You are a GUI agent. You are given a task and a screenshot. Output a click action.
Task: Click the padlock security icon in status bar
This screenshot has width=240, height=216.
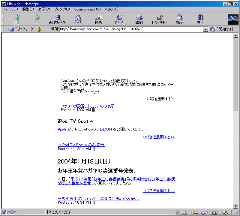(4, 212)
